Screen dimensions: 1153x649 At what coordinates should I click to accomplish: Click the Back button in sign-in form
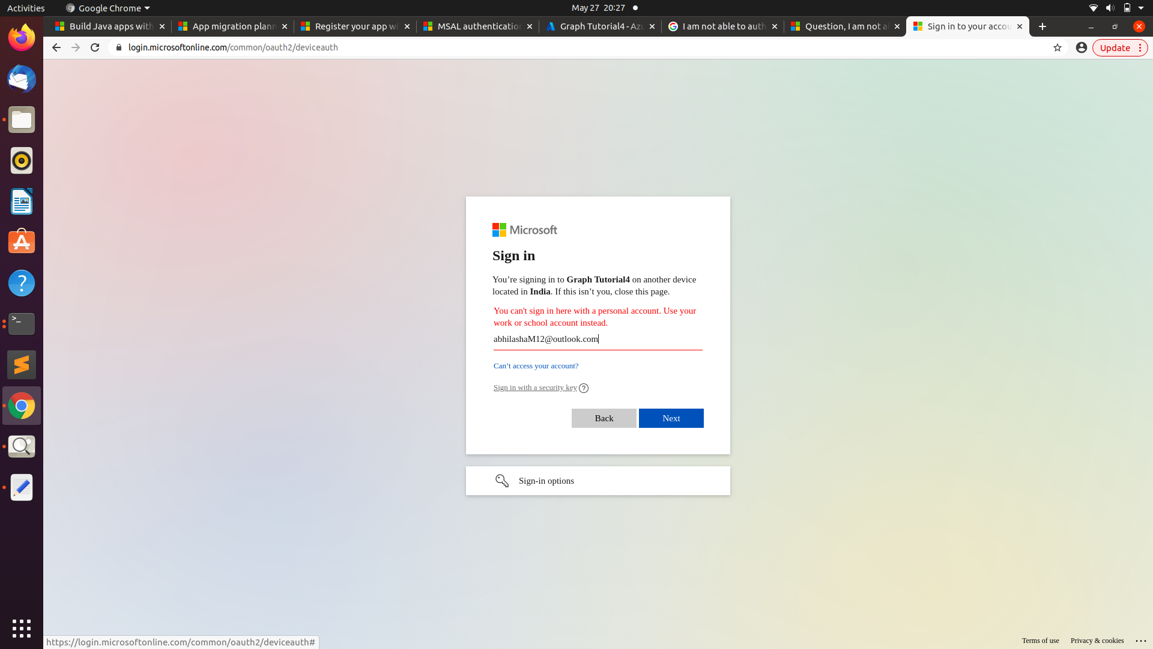[x=604, y=418]
